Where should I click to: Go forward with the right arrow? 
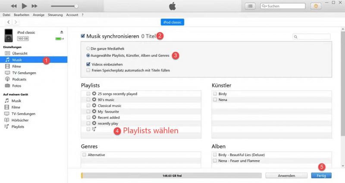(16, 22)
